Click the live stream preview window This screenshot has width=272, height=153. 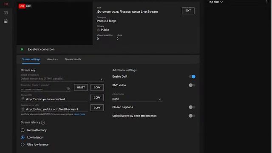pyautogui.click(x=54, y=23)
